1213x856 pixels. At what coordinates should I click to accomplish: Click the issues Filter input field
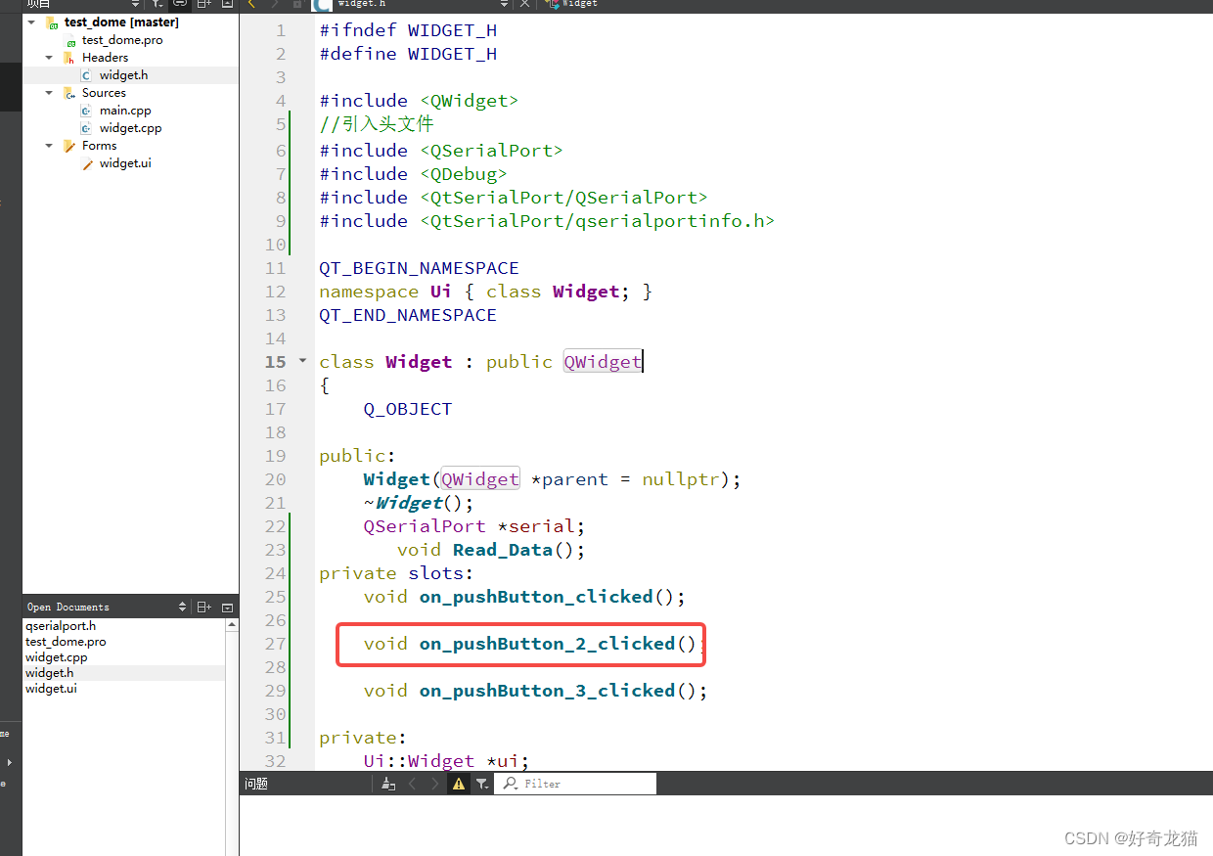coord(575,784)
